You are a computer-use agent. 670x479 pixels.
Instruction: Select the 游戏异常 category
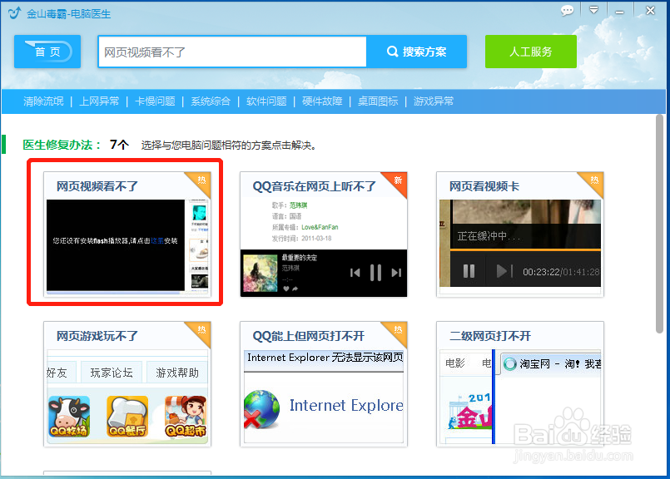[x=434, y=101]
